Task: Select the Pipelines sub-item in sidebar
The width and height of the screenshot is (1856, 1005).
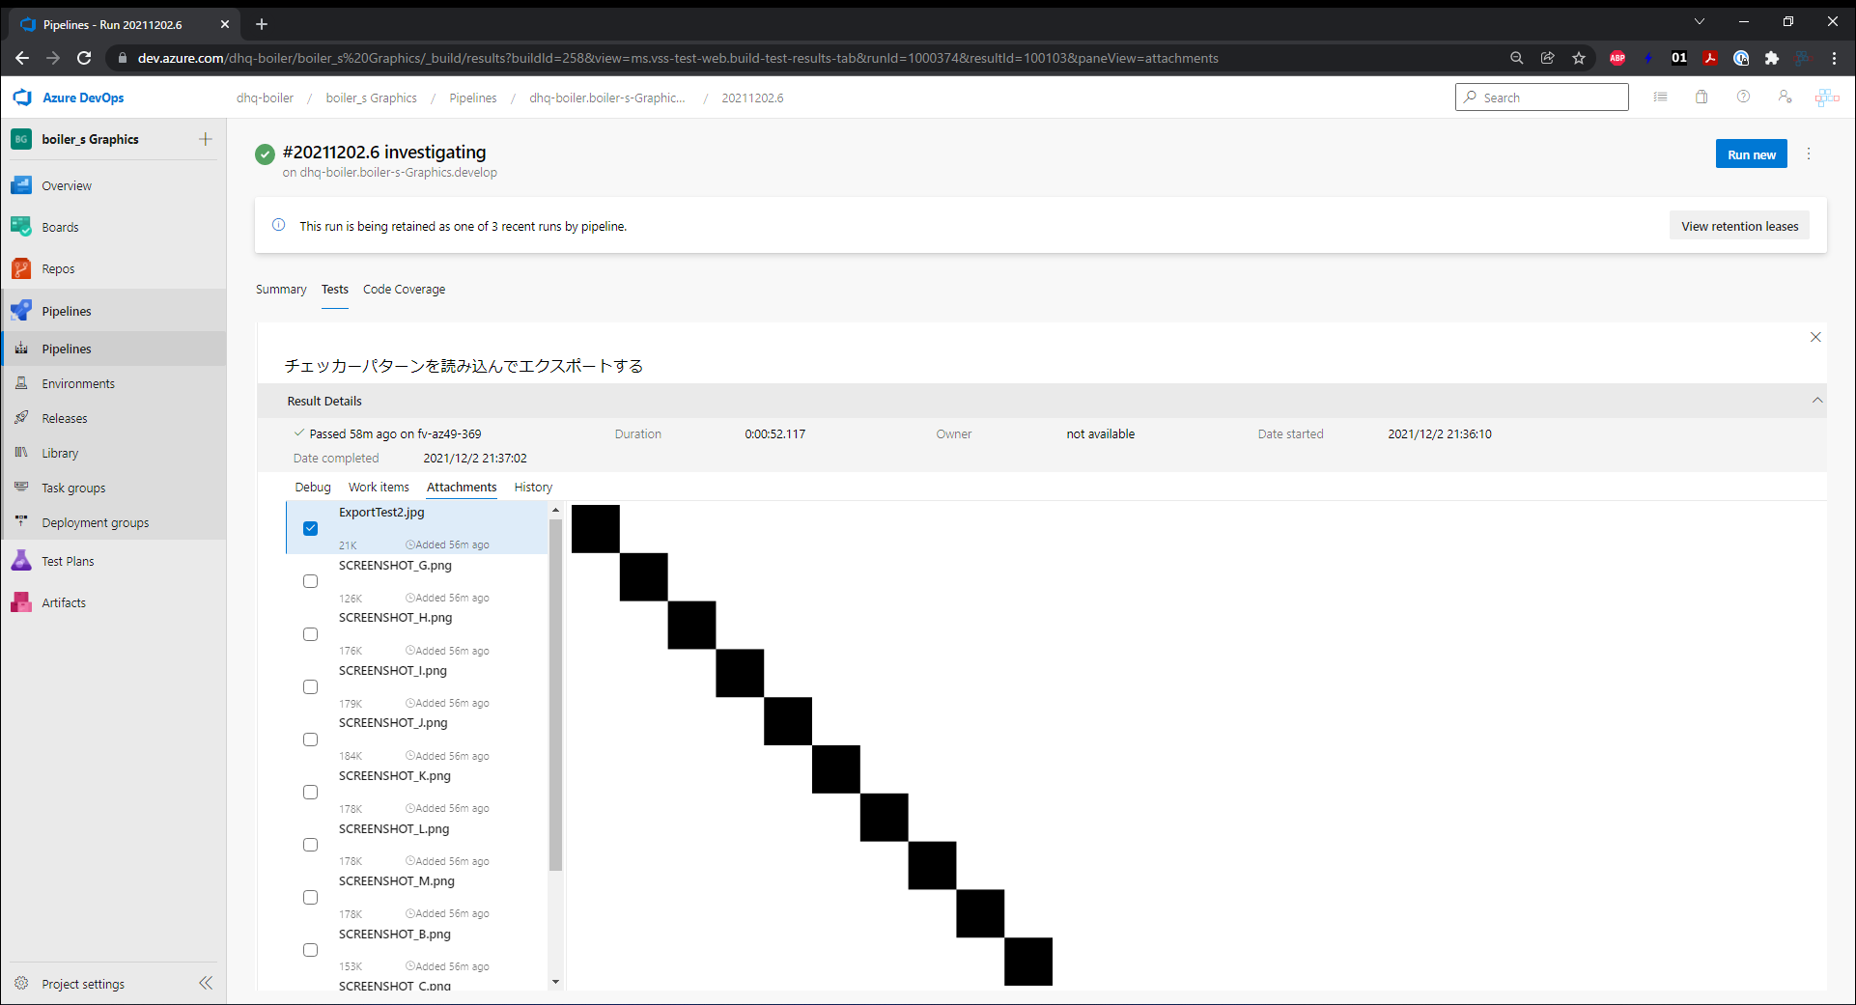Action: [x=114, y=349]
